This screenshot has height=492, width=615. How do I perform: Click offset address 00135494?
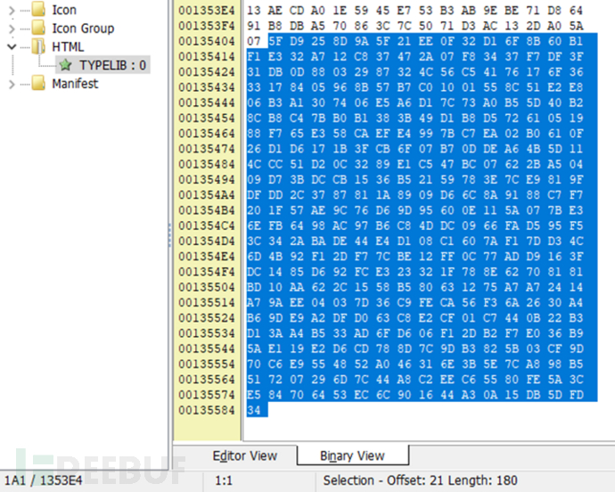tap(207, 180)
